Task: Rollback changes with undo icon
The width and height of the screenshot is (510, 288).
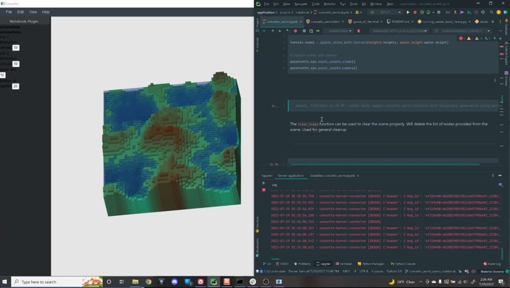Action: tap(483, 12)
